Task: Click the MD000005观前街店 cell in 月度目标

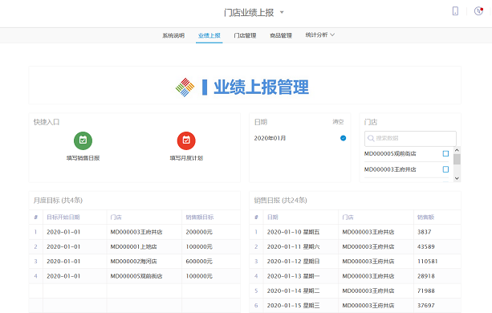Action: pos(136,276)
